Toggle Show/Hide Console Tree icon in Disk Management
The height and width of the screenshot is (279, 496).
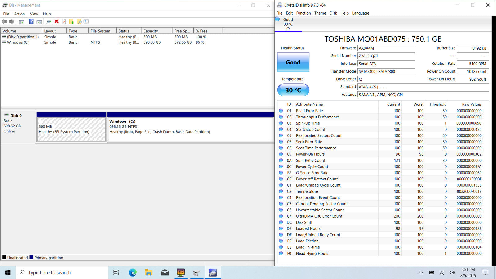22,22
